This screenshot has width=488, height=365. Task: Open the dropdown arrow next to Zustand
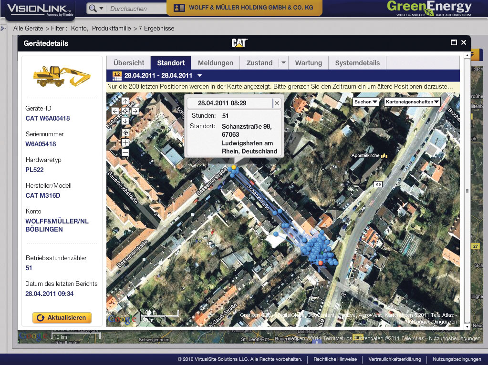283,63
